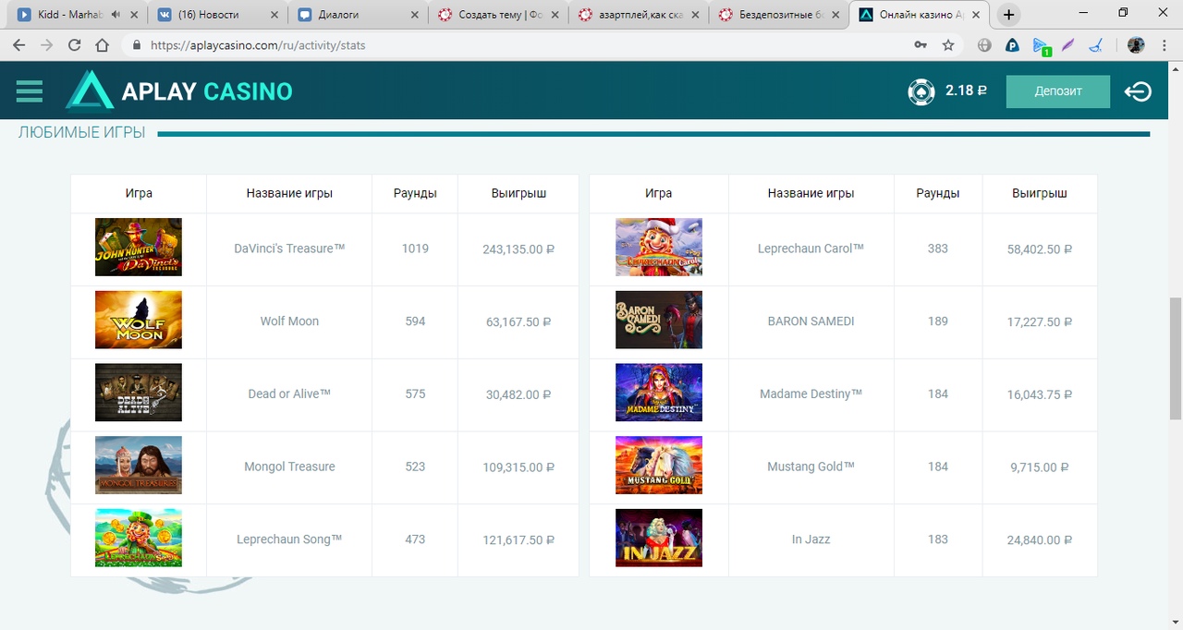1183x630 pixels.
Task: Click the 243,135.00 ₽ winnings value
Action: [518, 249]
